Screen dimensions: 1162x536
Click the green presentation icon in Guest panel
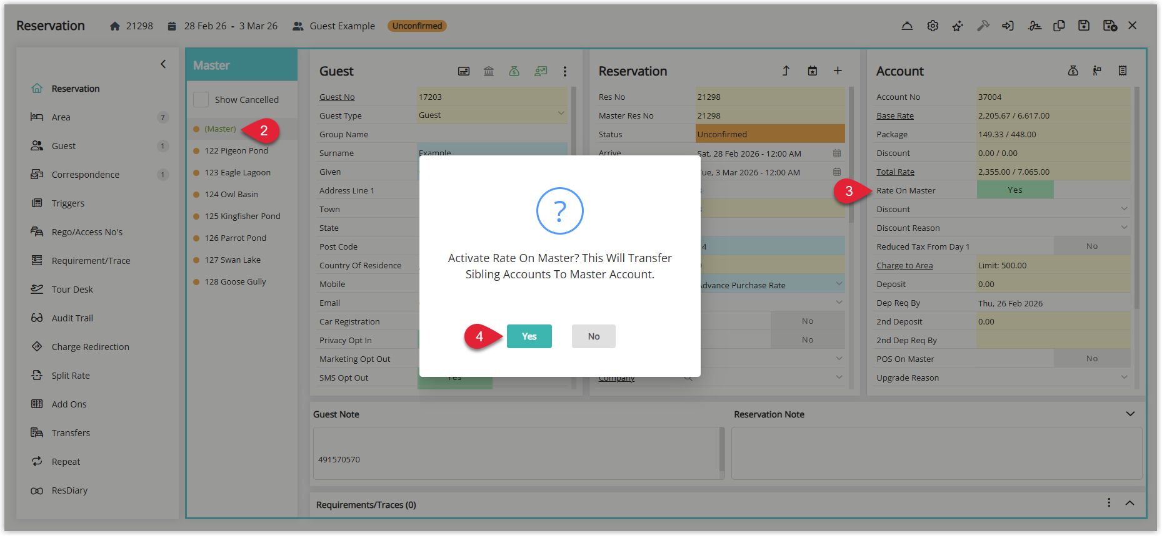click(x=541, y=71)
